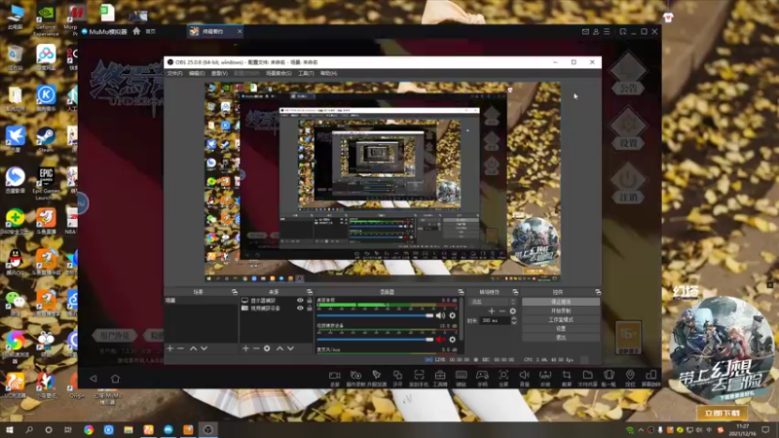Pop out the Scenes dock panel
The height and width of the screenshot is (438, 779).
click(x=235, y=292)
